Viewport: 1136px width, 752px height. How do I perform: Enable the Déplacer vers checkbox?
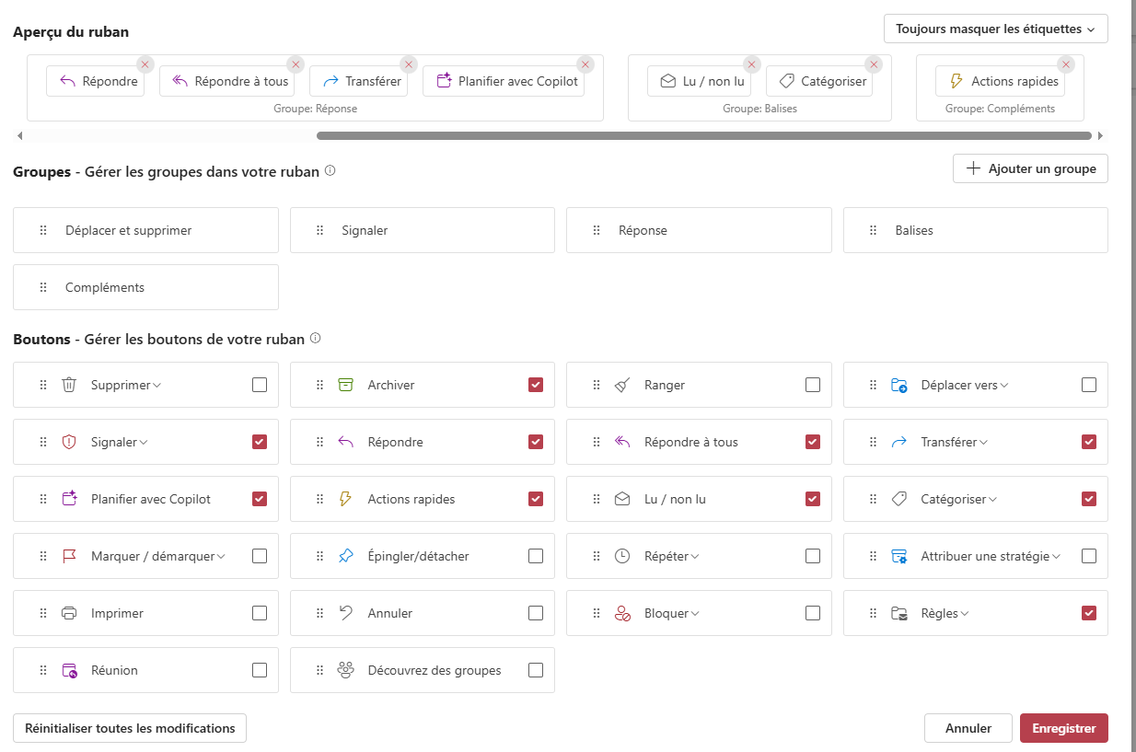(1089, 385)
